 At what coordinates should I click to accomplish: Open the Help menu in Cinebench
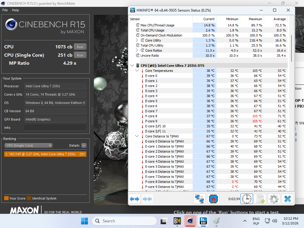(15, 10)
